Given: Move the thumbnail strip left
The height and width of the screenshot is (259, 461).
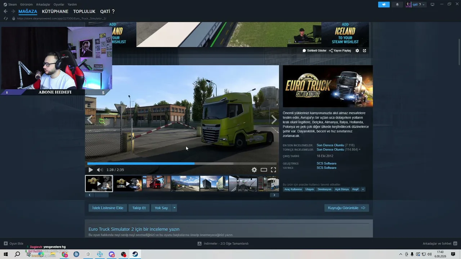Looking at the screenshot, I should pyautogui.click(x=89, y=195).
